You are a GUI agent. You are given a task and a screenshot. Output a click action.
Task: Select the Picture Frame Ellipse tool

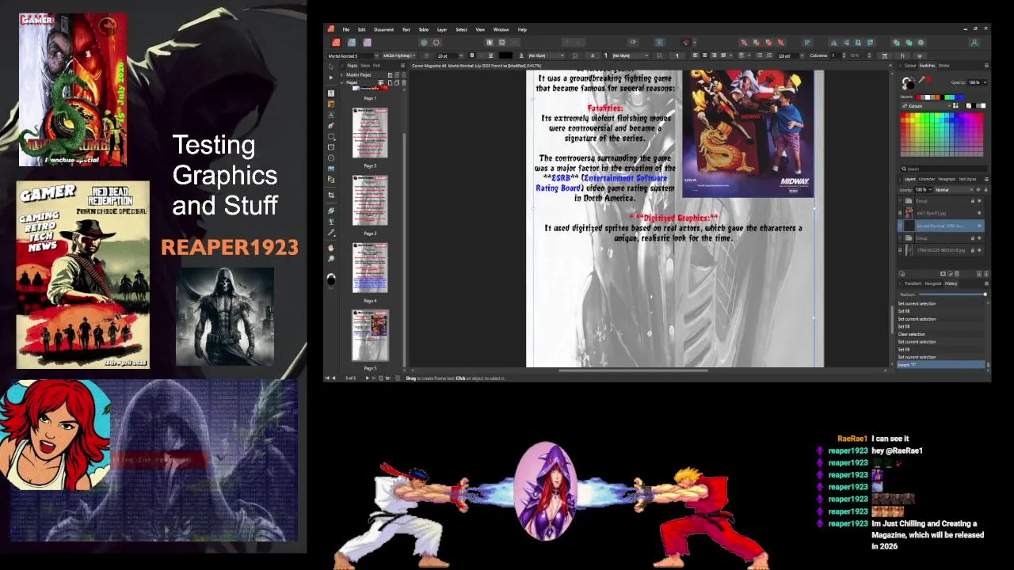pyautogui.click(x=331, y=158)
